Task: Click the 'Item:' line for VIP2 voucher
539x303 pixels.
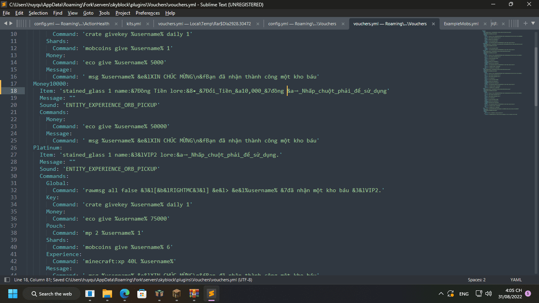Action: click(x=161, y=155)
